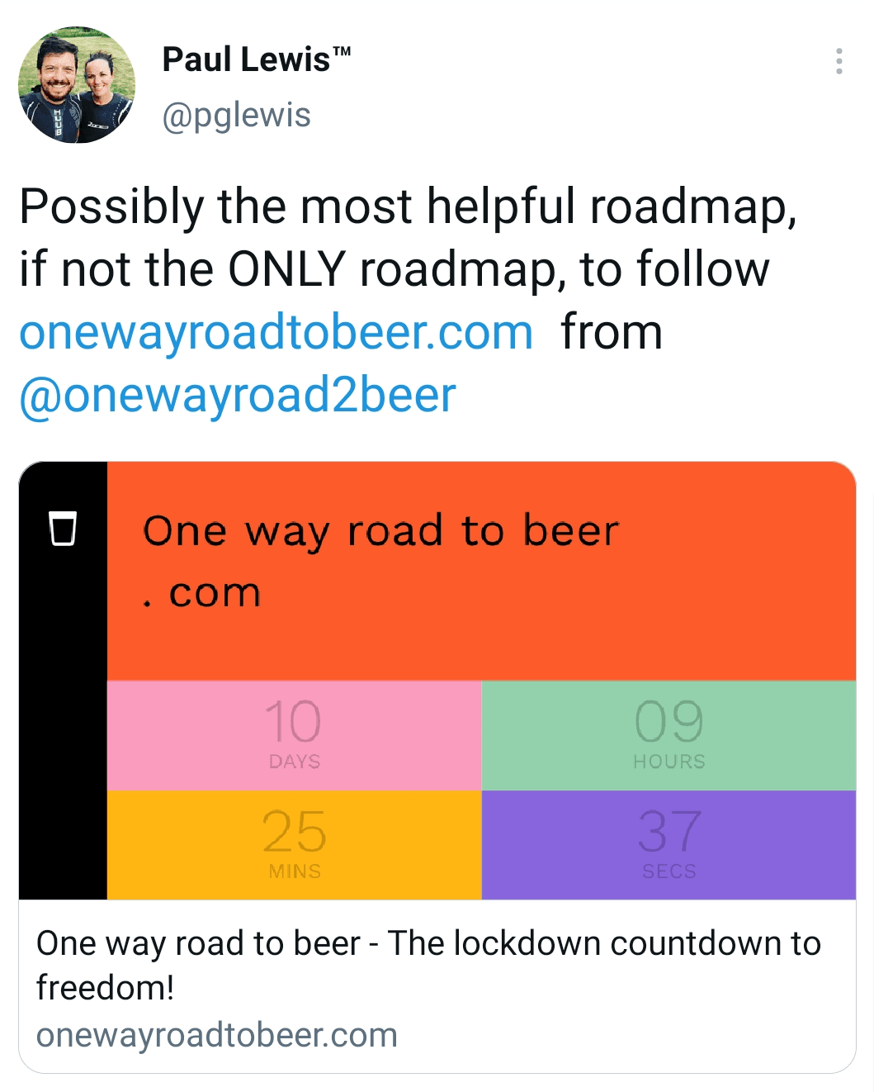This screenshot has height=1092, width=874.
Task: Click the green 09 HOURS countdown tile
Action: [668, 735]
